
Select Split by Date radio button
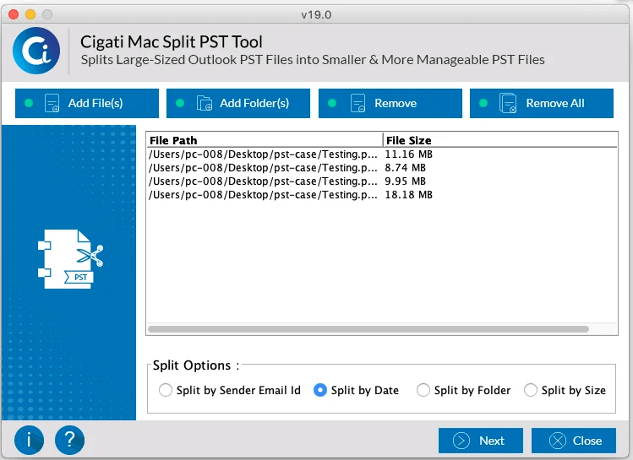click(320, 390)
